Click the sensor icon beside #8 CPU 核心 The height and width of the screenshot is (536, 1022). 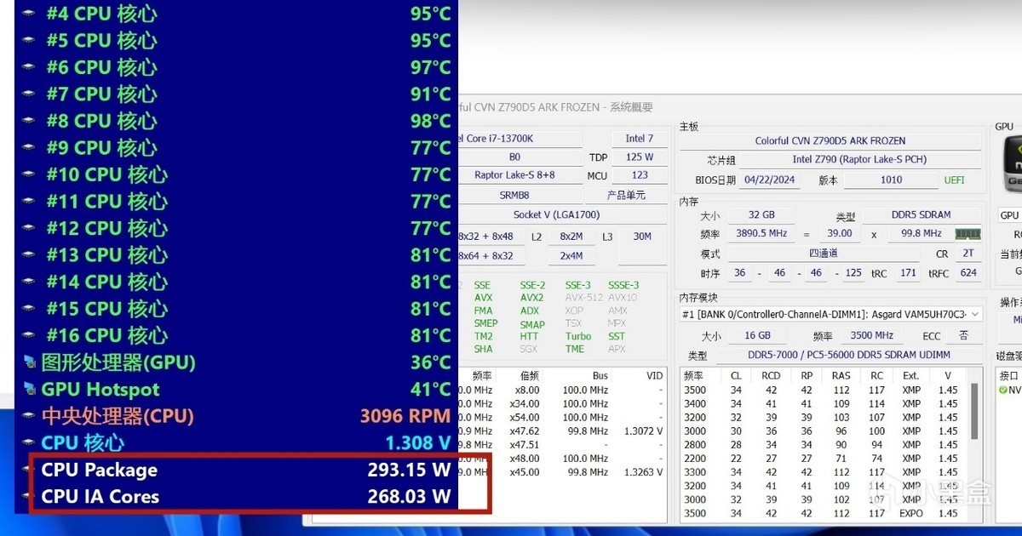click(29, 122)
